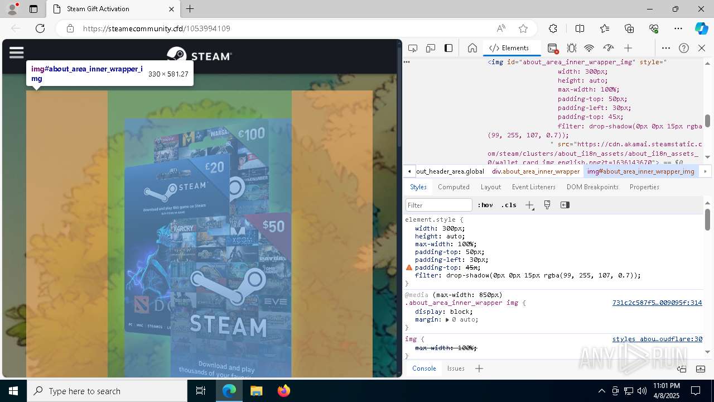
Task: Open the Steam page hamburger menu
Action: click(17, 52)
